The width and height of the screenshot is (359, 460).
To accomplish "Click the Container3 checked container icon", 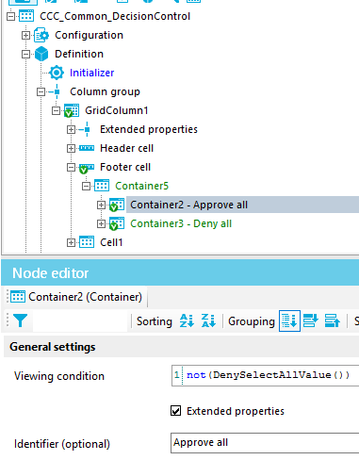I will tap(117, 223).
